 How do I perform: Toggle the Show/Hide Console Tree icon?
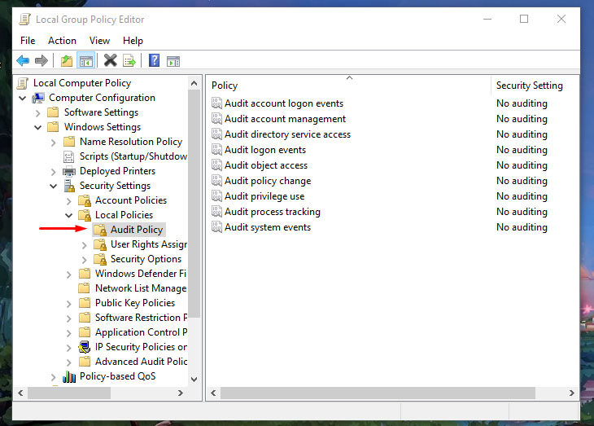[85, 61]
